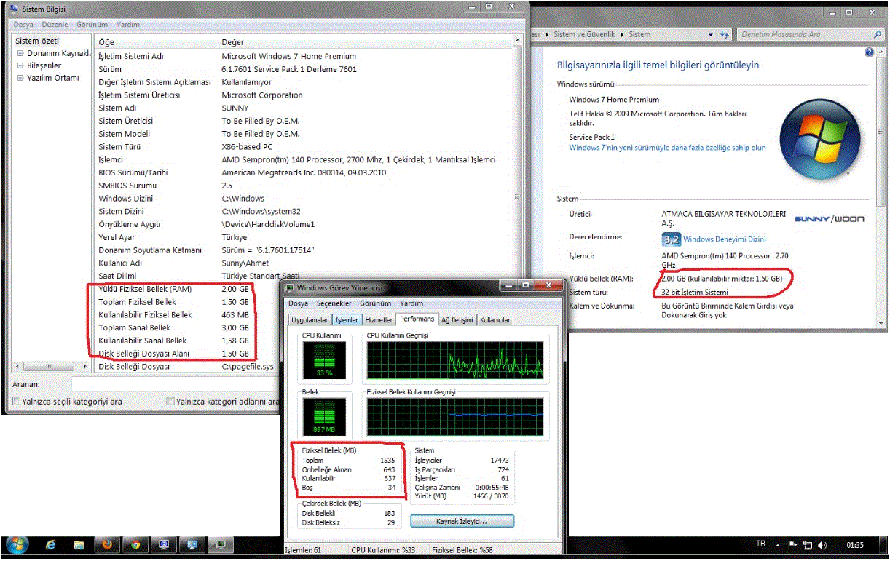
Task: Open the network icon in the system tray
Action: pyautogui.click(x=807, y=545)
